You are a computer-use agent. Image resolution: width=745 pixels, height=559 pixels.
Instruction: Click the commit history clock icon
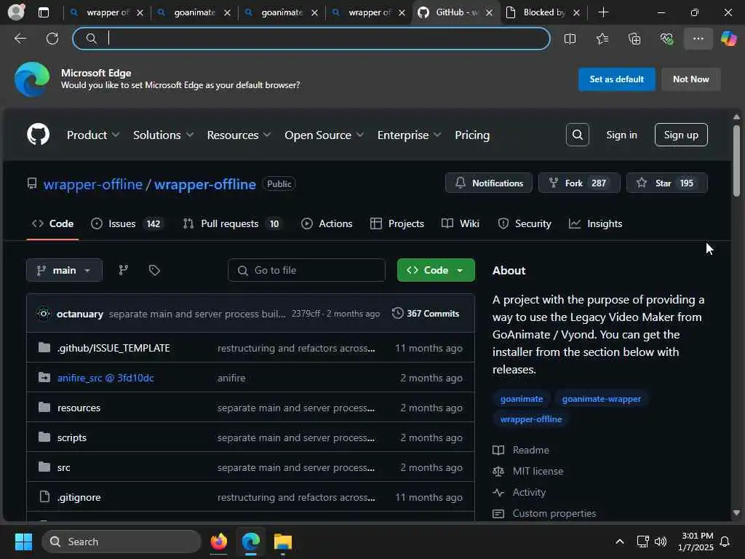(x=398, y=313)
